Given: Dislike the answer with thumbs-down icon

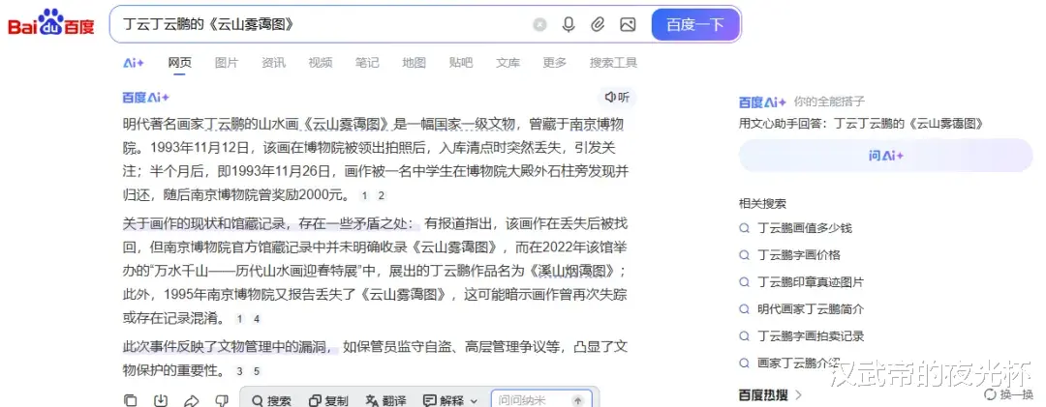Looking at the screenshot, I should (222, 401).
